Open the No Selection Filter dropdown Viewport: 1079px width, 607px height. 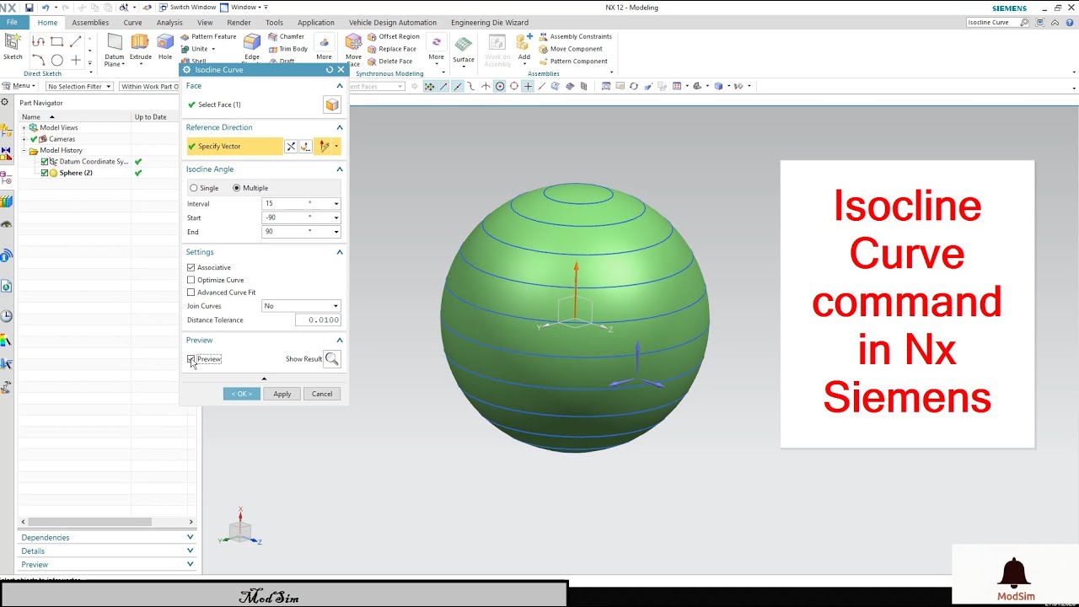(79, 86)
